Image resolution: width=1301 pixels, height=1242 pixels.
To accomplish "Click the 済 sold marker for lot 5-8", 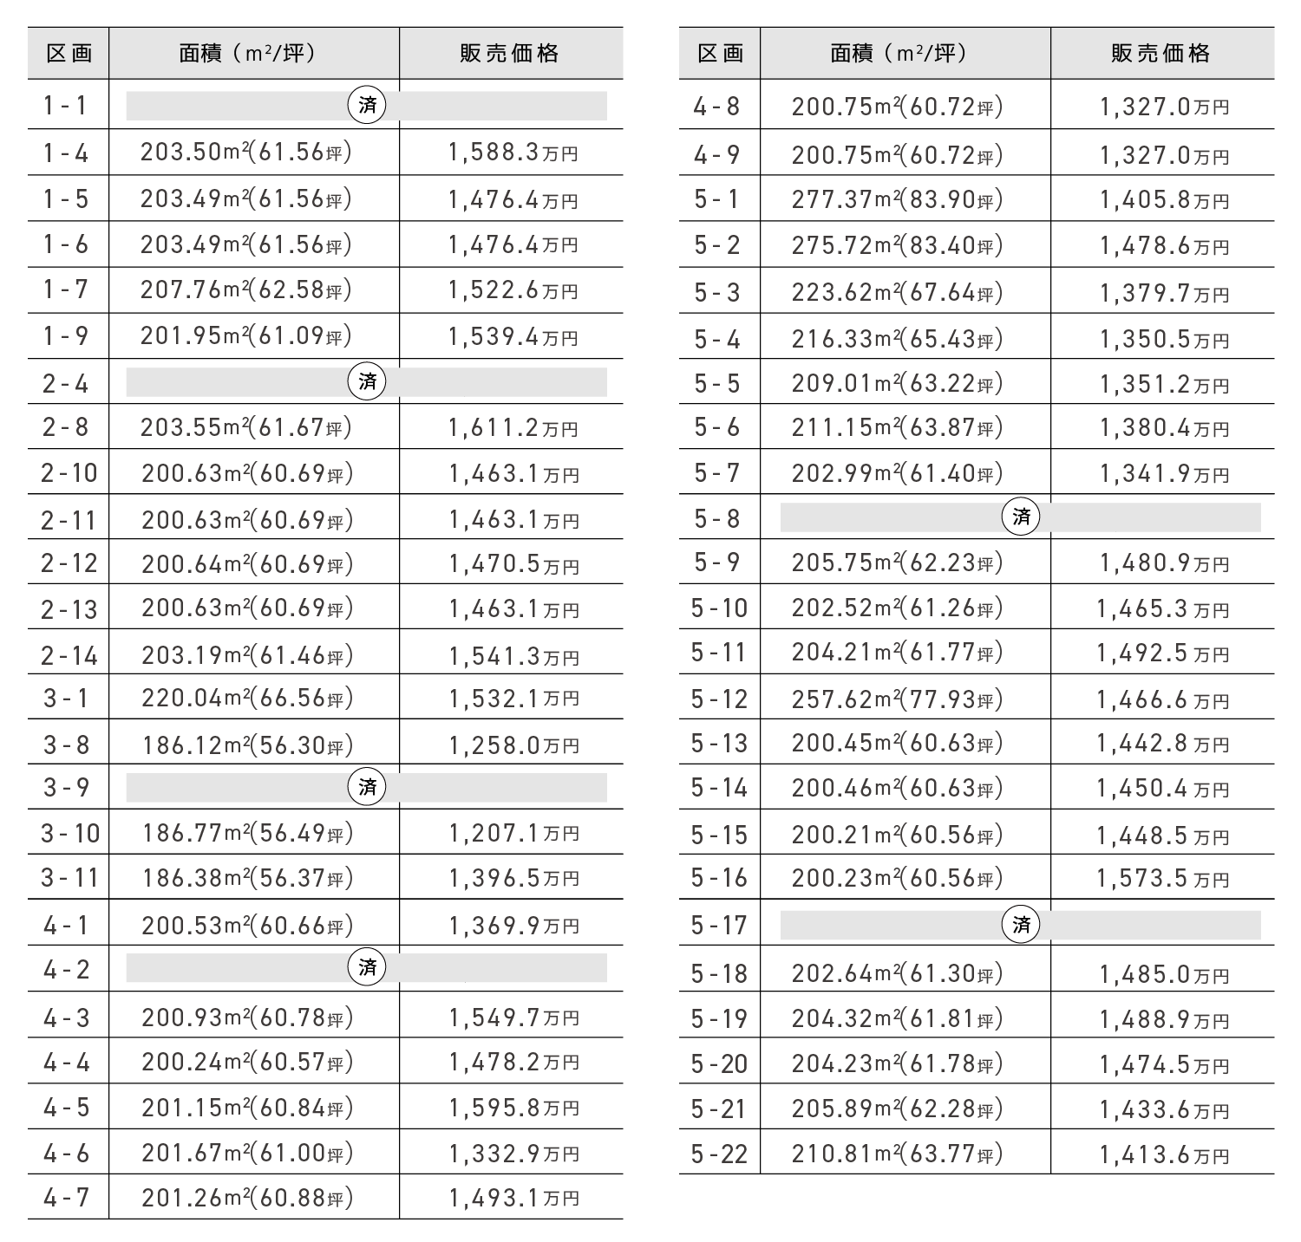I will [x=1021, y=517].
